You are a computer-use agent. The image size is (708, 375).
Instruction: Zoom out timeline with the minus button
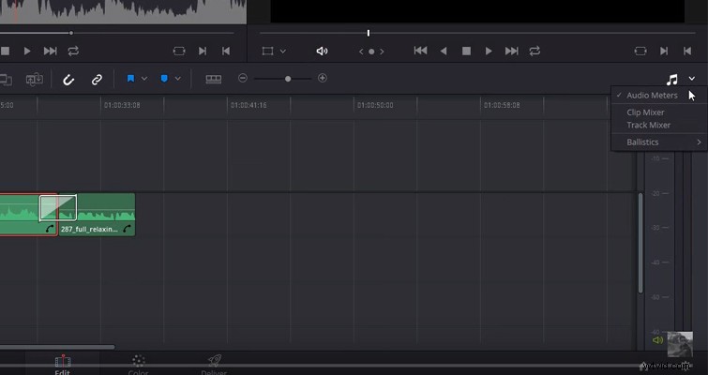pos(243,78)
